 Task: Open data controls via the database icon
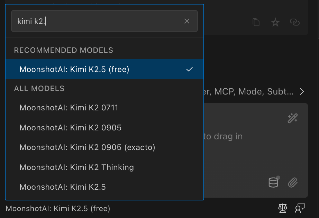pos(274,182)
